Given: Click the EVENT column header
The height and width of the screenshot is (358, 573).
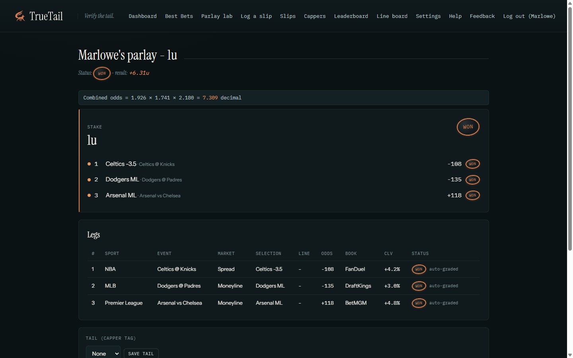Looking at the screenshot, I should tap(164, 253).
